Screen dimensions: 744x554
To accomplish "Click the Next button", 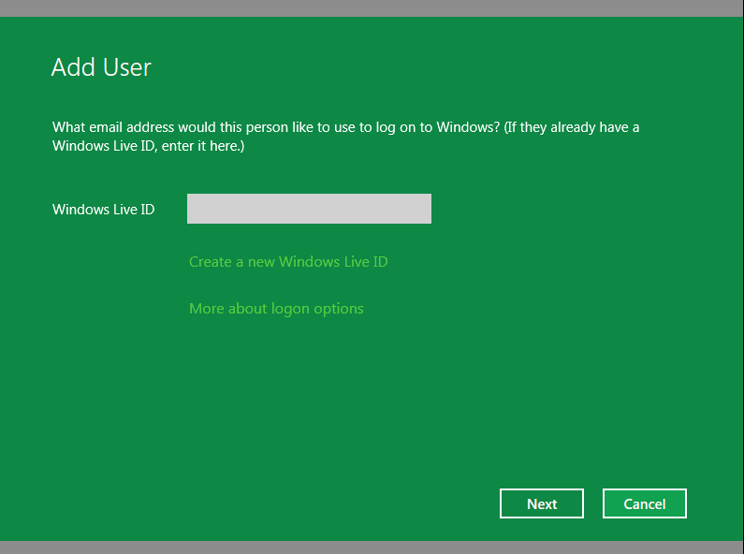I will point(542,503).
